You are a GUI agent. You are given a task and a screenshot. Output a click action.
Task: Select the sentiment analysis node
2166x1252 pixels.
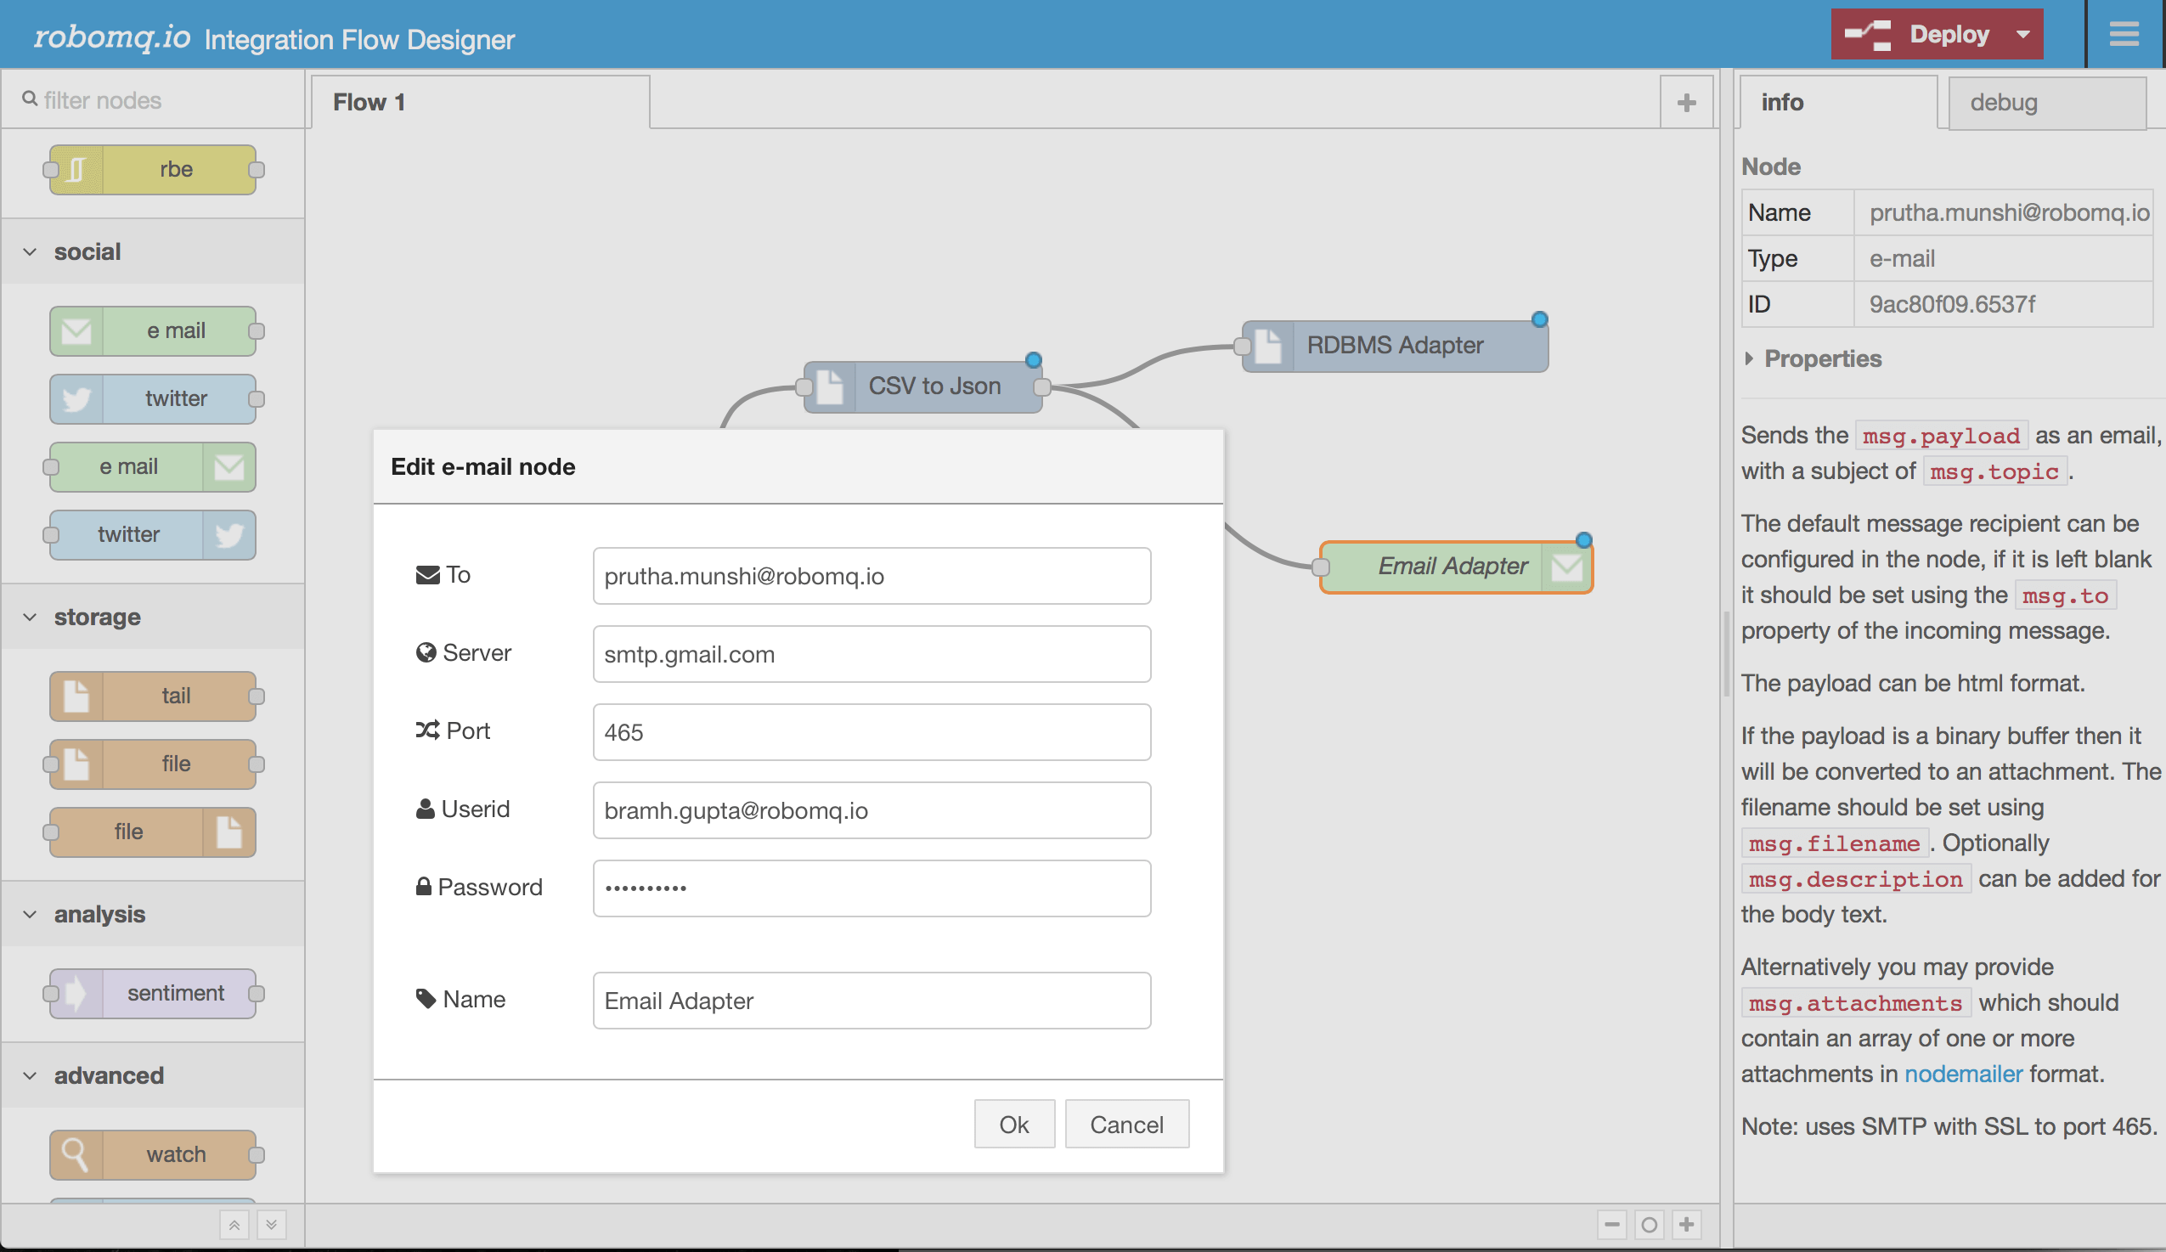coord(153,993)
